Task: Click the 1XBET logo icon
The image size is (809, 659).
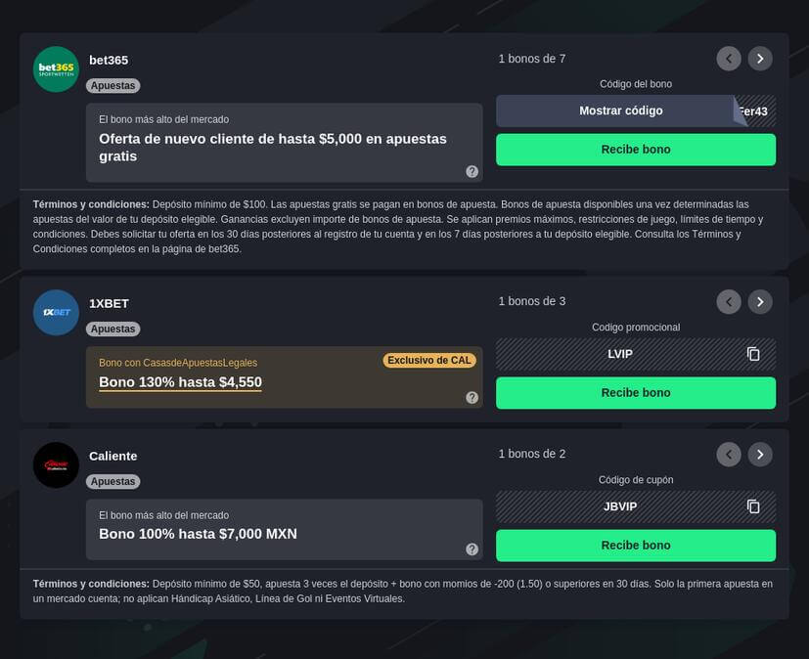Action: click(x=56, y=313)
